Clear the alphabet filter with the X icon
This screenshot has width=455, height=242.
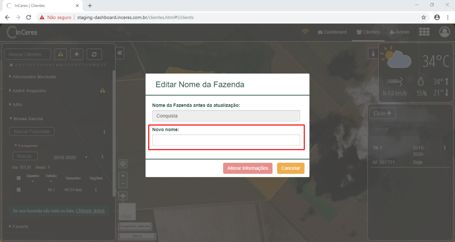[x=11, y=65]
